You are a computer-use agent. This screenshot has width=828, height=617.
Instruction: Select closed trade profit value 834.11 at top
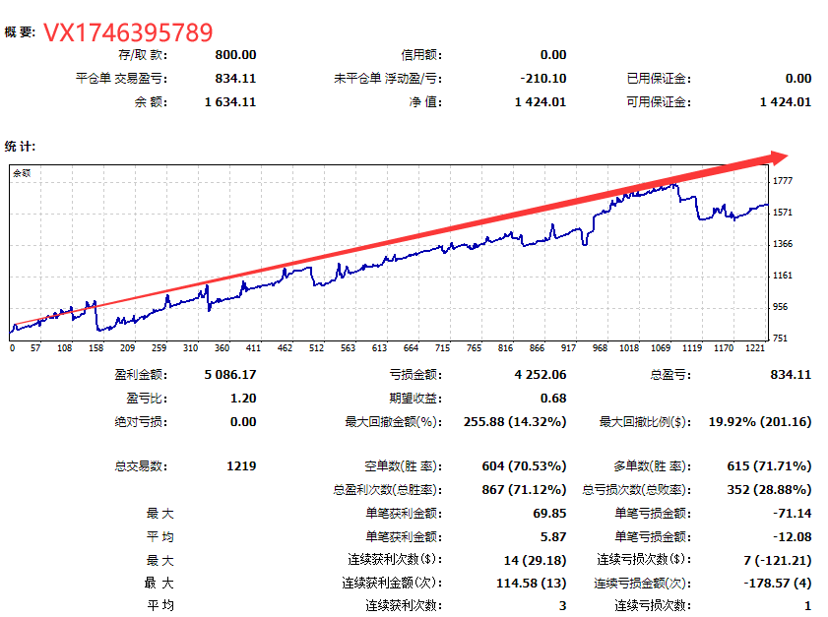tap(235, 79)
